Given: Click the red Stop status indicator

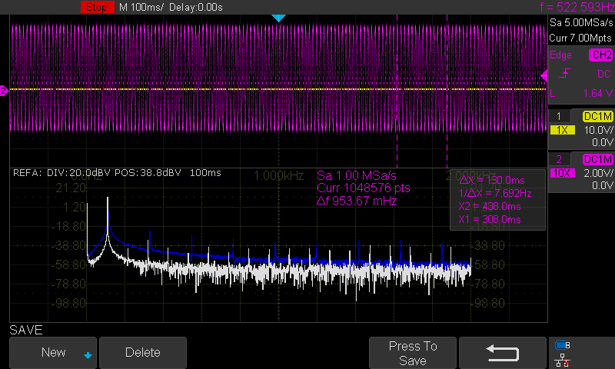Looking at the screenshot, I should [x=98, y=7].
